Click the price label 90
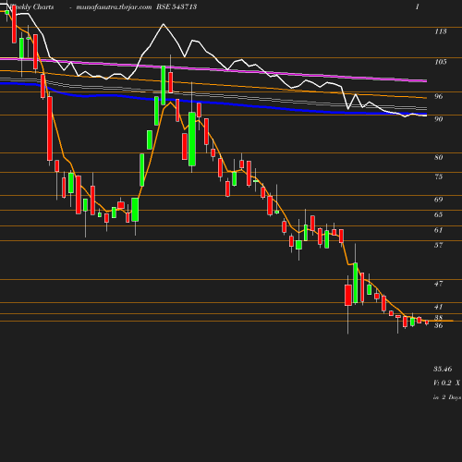 (x=438, y=119)
